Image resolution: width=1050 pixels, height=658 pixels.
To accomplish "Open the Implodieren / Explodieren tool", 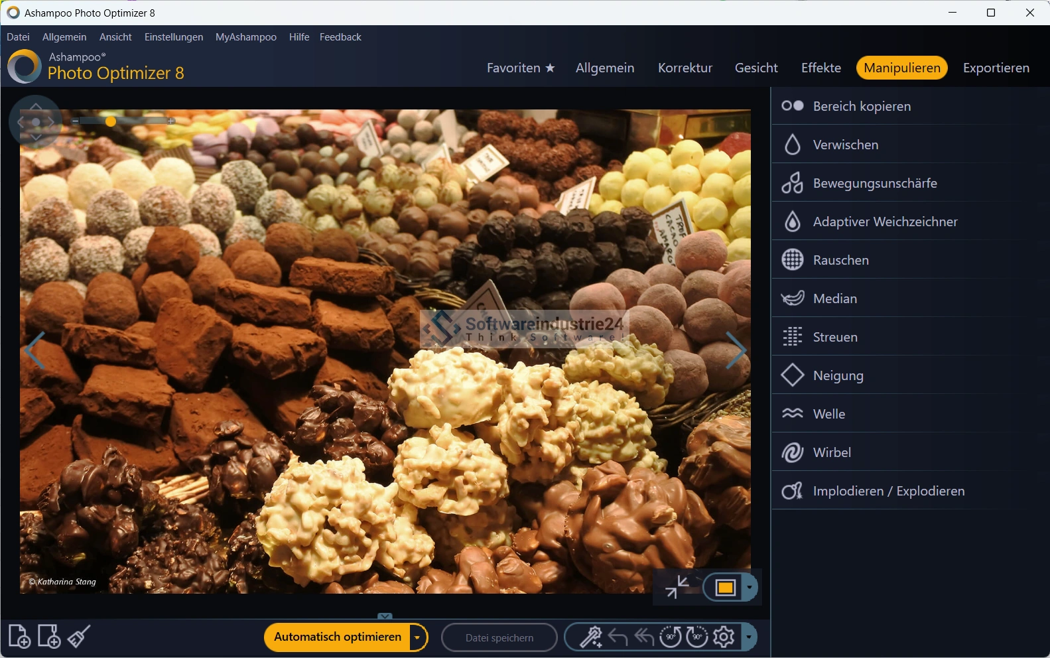I will pyautogui.click(x=888, y=491).
